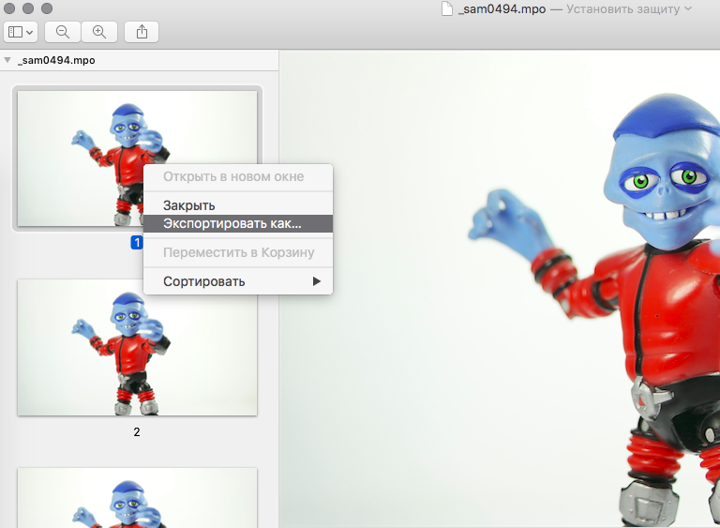Click the zoom in magnifier icon

99,32
